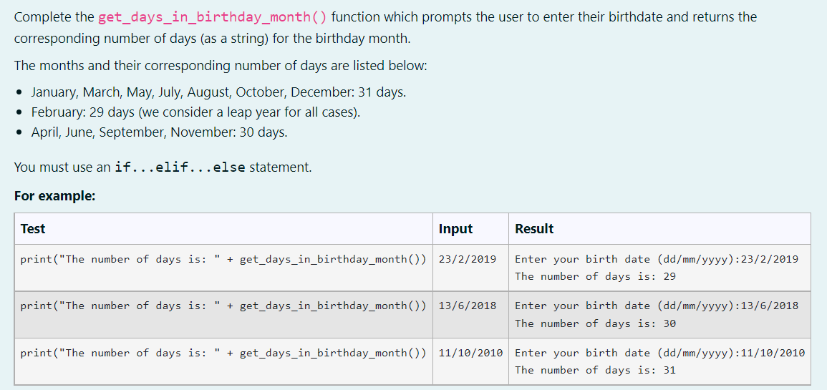827x390 pixels.
Task: Click the 'For example:' heading
Action: tap(55, 196)
